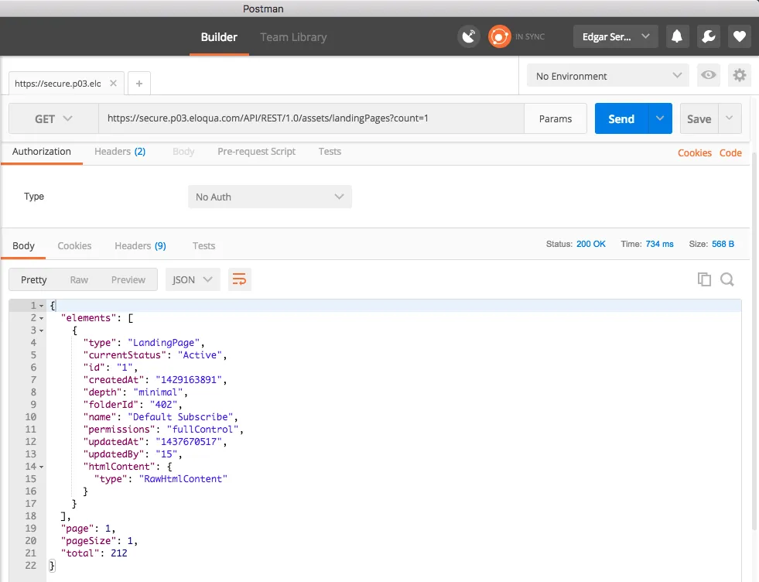Click the total value 212
The height and width of the screenshot is (582, 759).
click(119, 553)
